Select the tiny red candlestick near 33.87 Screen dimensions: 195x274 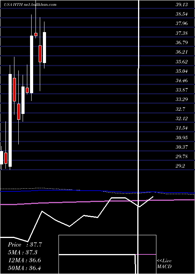[27, 90]
